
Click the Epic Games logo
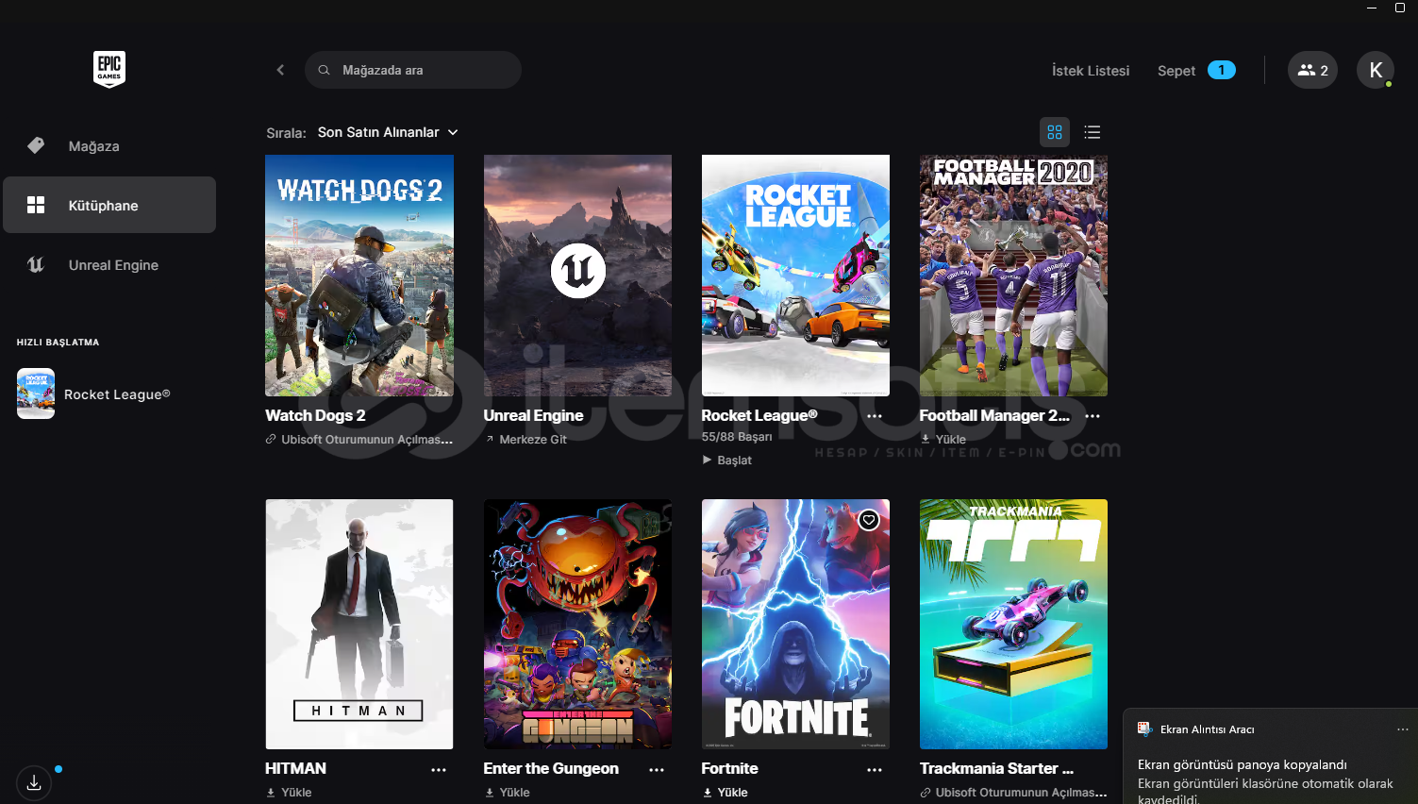click(x=109, y=69)
